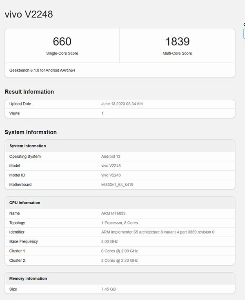Click the vivo V2248 page title
This screenshot has width=245, height=300.
[29, 14]
